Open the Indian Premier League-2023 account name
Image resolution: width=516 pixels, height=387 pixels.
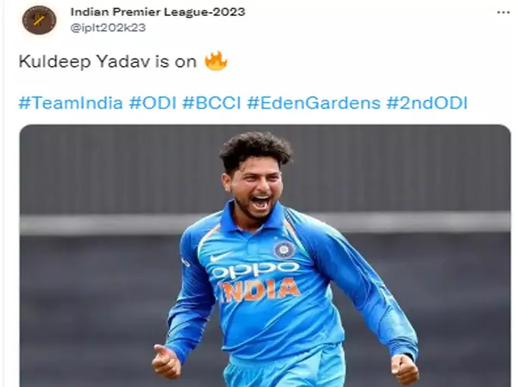click(x=158, y=12)
